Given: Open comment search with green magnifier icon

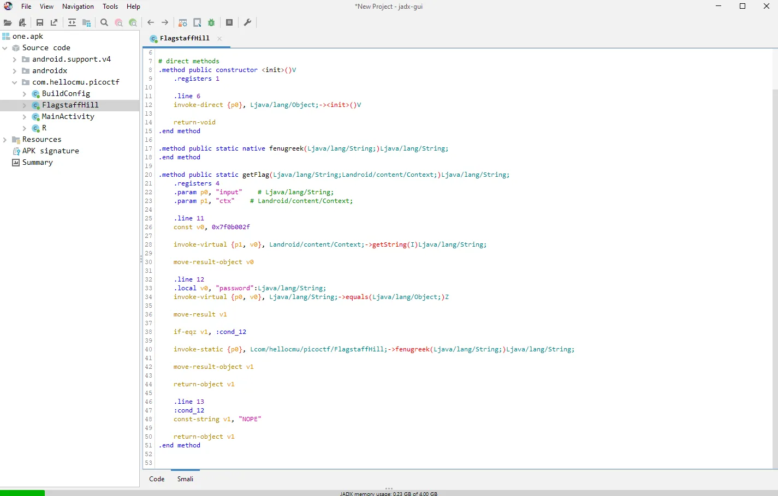Looking at the screenshot, I should [x=133, y=22].
